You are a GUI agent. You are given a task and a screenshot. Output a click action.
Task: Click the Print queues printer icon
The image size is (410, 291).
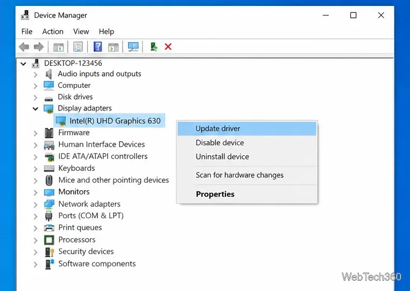pos(49,227)
